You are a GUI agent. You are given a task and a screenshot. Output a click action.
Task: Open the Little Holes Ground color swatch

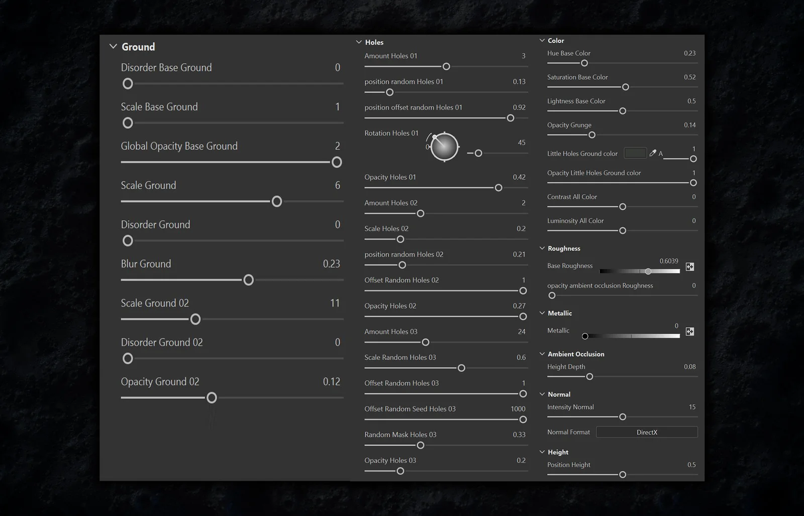(x=635, y=153)
